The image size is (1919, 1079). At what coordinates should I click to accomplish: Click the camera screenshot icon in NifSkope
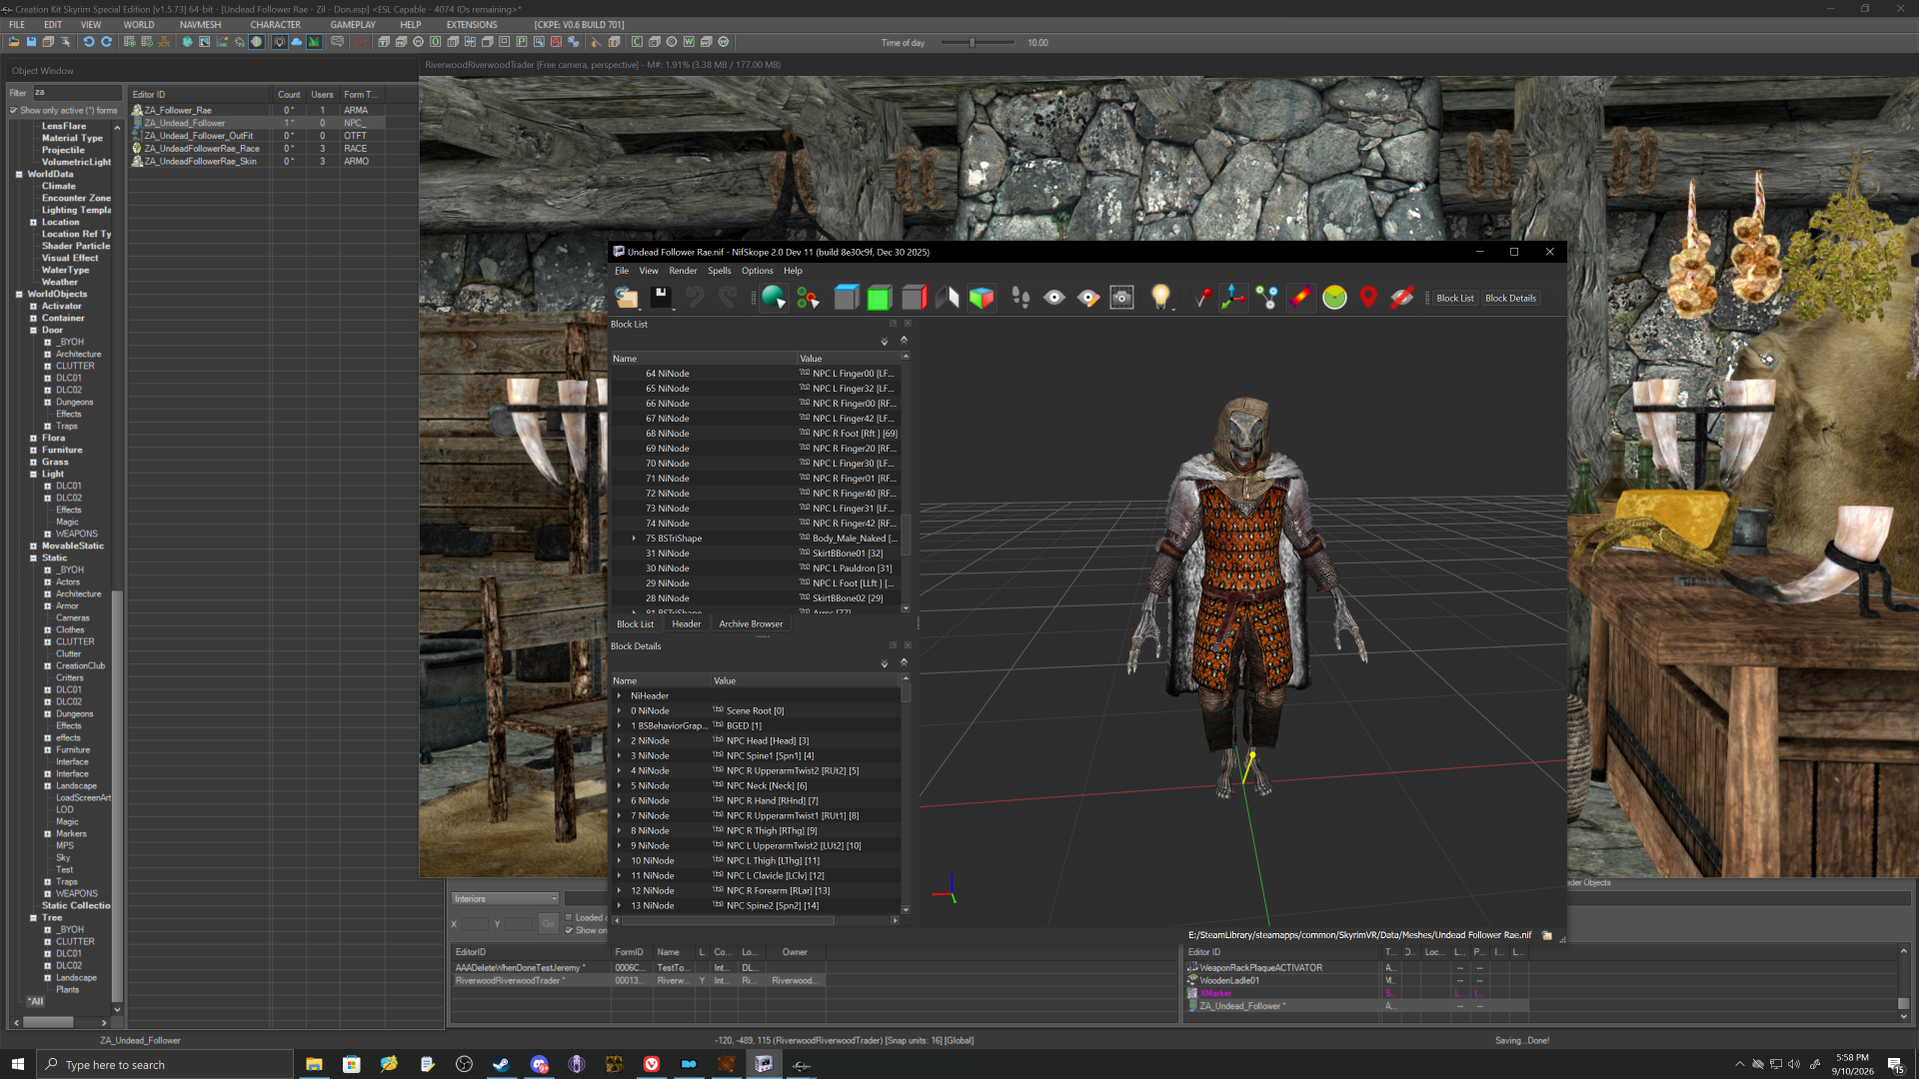tap(1122, 298)
